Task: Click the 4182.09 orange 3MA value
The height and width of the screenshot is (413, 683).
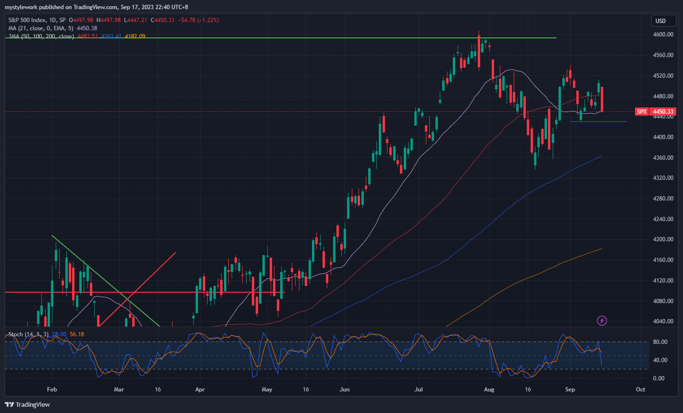Action: (x=135, y=36)
